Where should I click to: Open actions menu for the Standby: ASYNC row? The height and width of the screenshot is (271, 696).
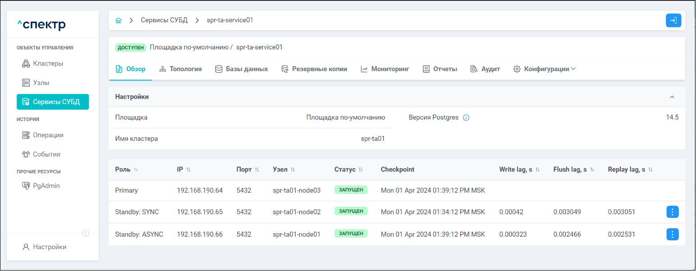673,234
